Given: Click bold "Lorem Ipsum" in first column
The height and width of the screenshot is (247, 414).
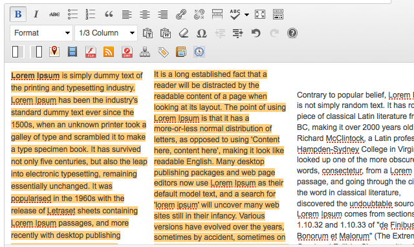Looking at the screenshot, I should pyautogui.click(x=35, y=76).
